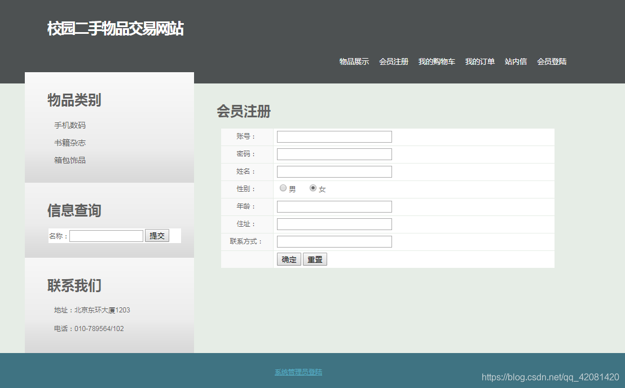Open the 书籍杂志 category
The height and width of the screenshot is (388, 625).
tap(69, 143)
